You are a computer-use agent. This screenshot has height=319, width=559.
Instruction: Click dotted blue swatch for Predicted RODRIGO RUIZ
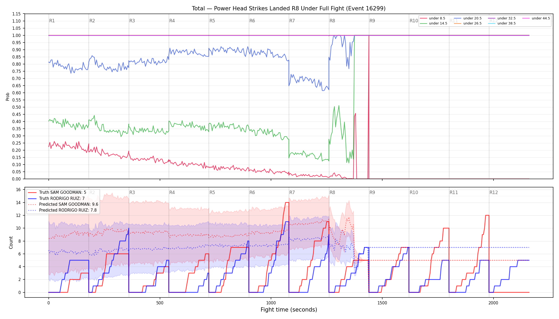(x=32, y=210)
